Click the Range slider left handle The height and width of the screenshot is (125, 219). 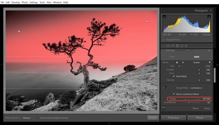[x=185, y=99]
